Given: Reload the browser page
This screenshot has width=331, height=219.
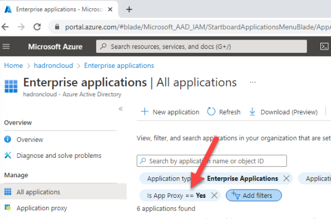Looking at the screenshot, I should [x=37, y=27].
